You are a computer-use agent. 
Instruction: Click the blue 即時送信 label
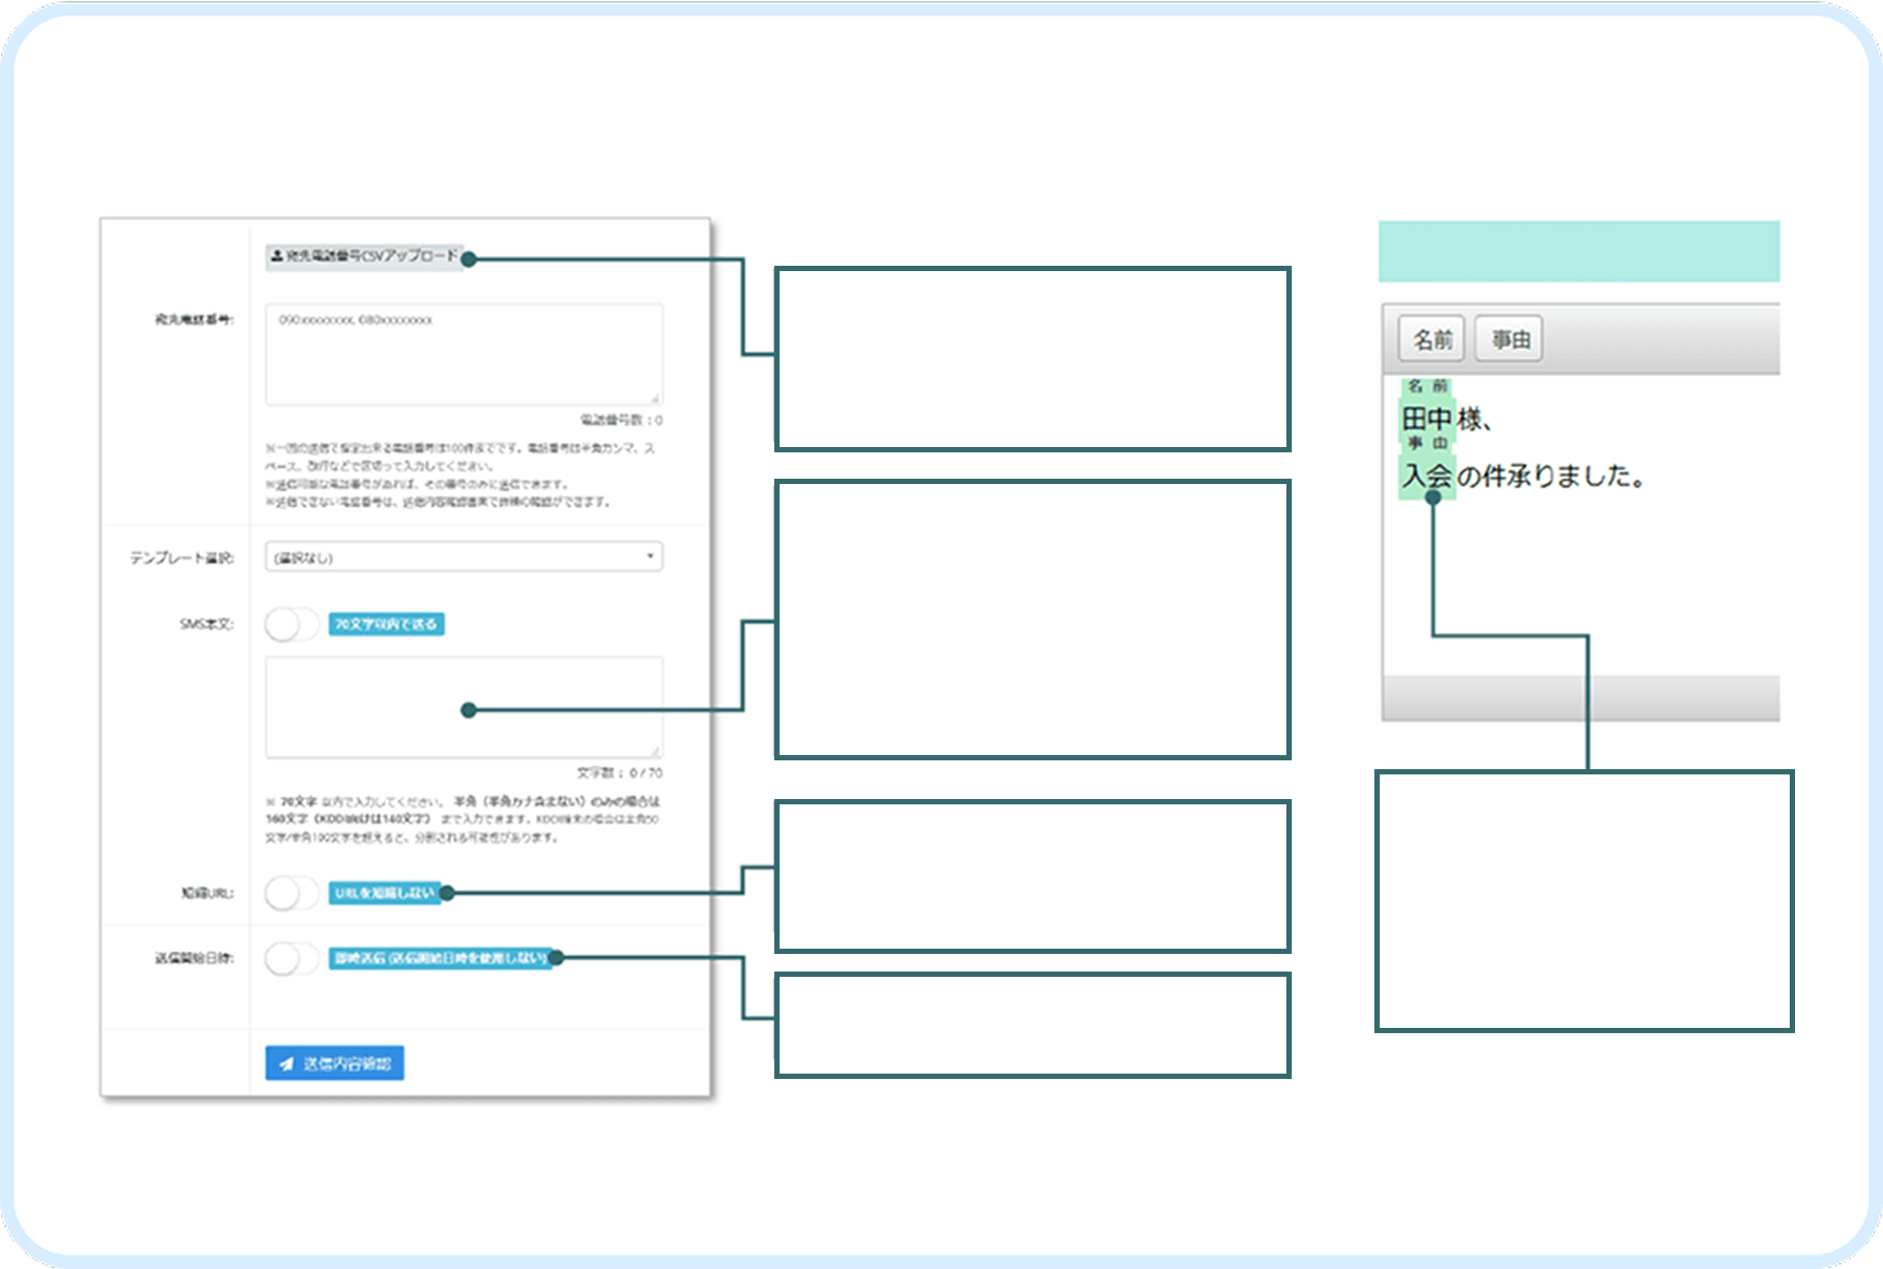[442, 957]
